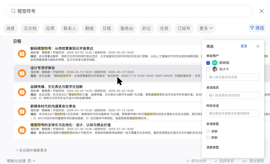Click the 选择条目 hint

[x=224, y=161]
